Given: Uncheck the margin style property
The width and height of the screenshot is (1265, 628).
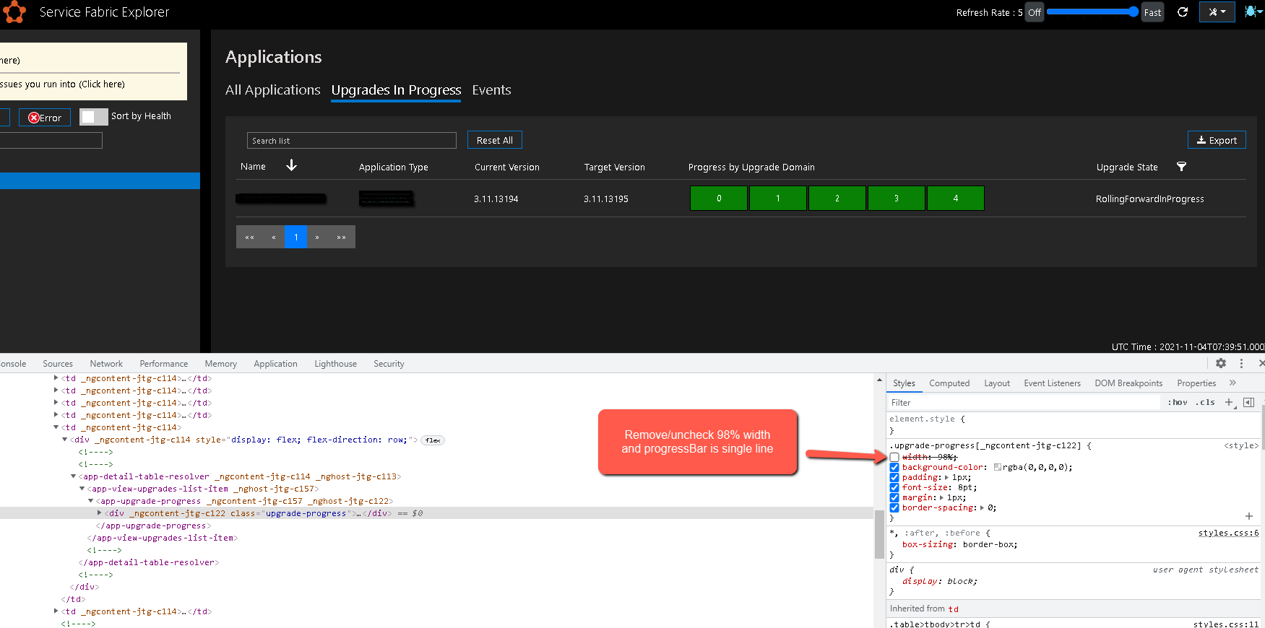Looking at the screenshot, I should pos(894,497).
